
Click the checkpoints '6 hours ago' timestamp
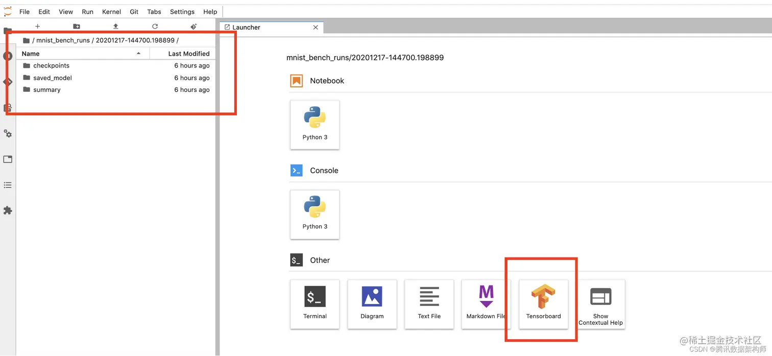(192, 65)
